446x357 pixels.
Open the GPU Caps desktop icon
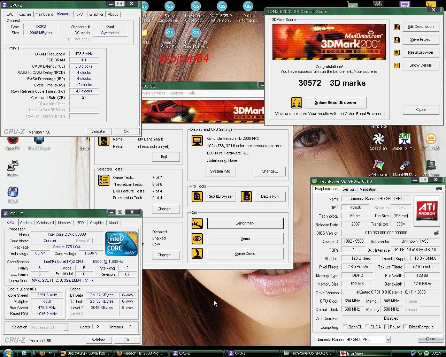point(431,168)
